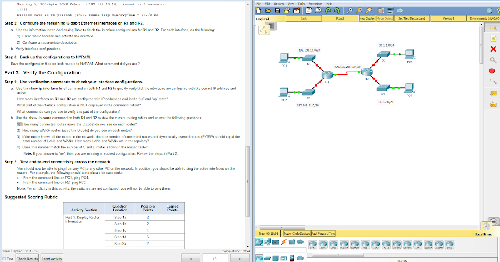Select the 4321 router device model
Screen dimensions: 500x262
[386, 245]
